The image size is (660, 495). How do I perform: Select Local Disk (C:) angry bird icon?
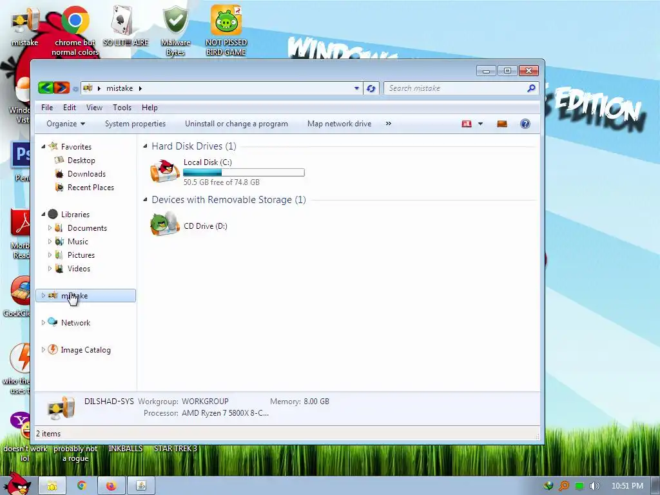(165, 171)
